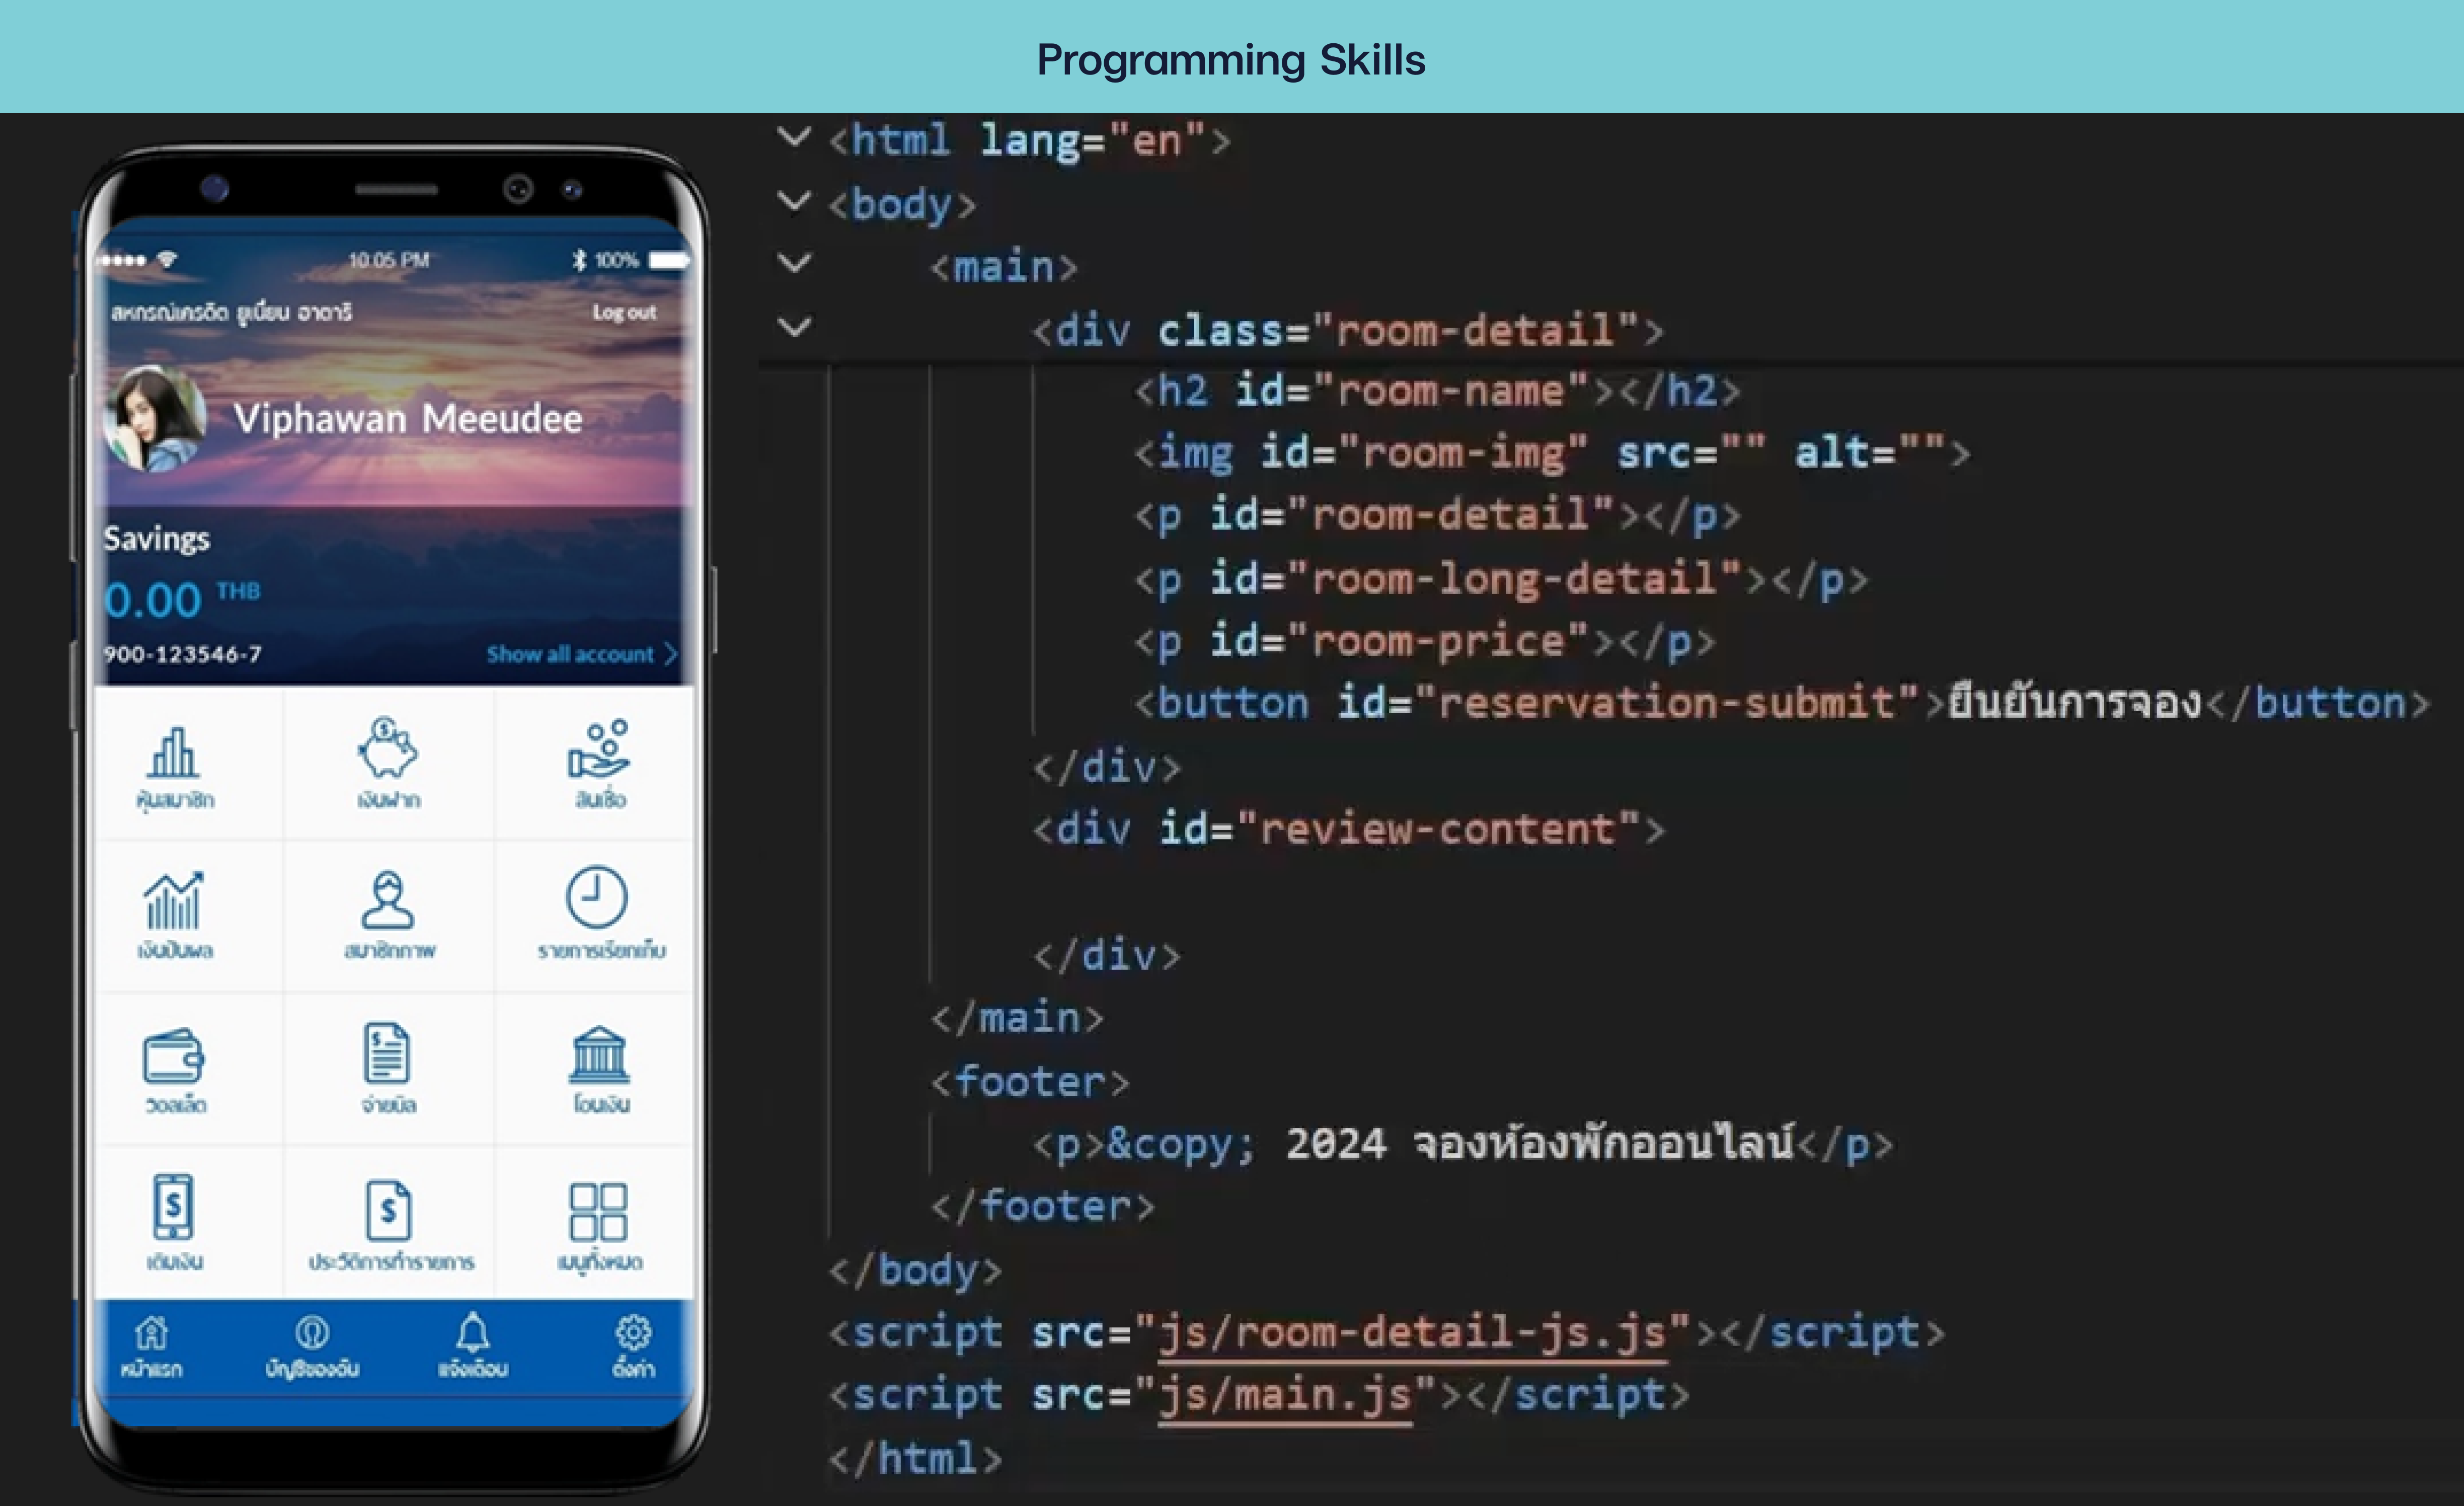Open the bank building transfer icon
Screen dimensions: 2464x1506
click(x=599, y=1056)
